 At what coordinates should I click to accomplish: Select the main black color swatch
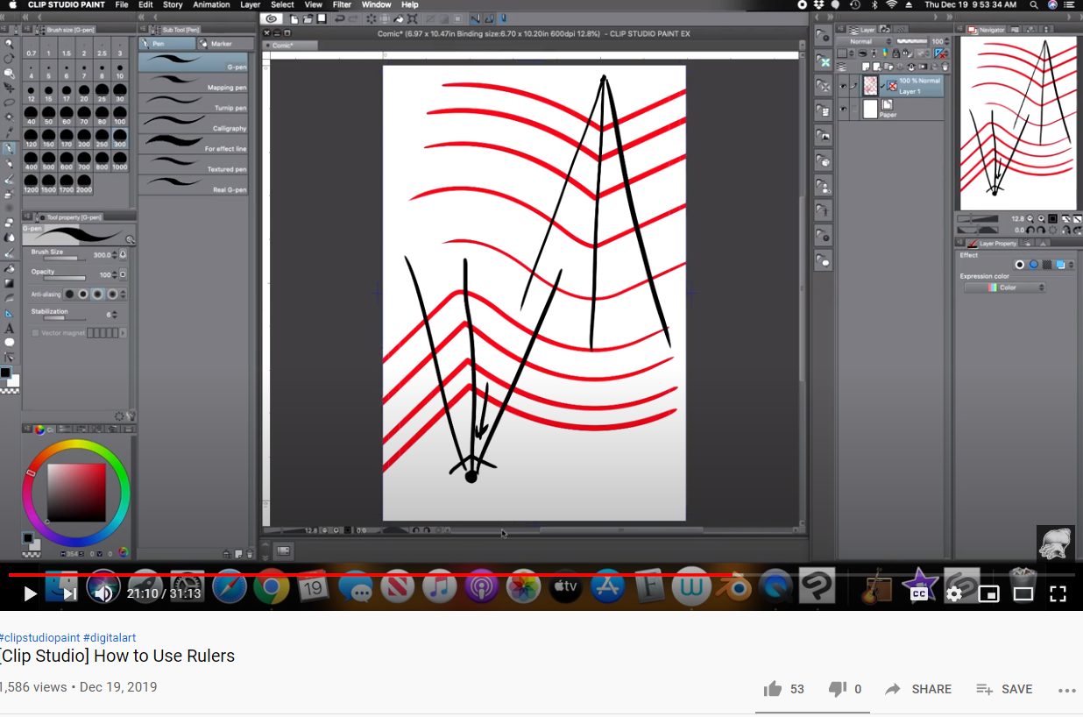click(5, 373)
